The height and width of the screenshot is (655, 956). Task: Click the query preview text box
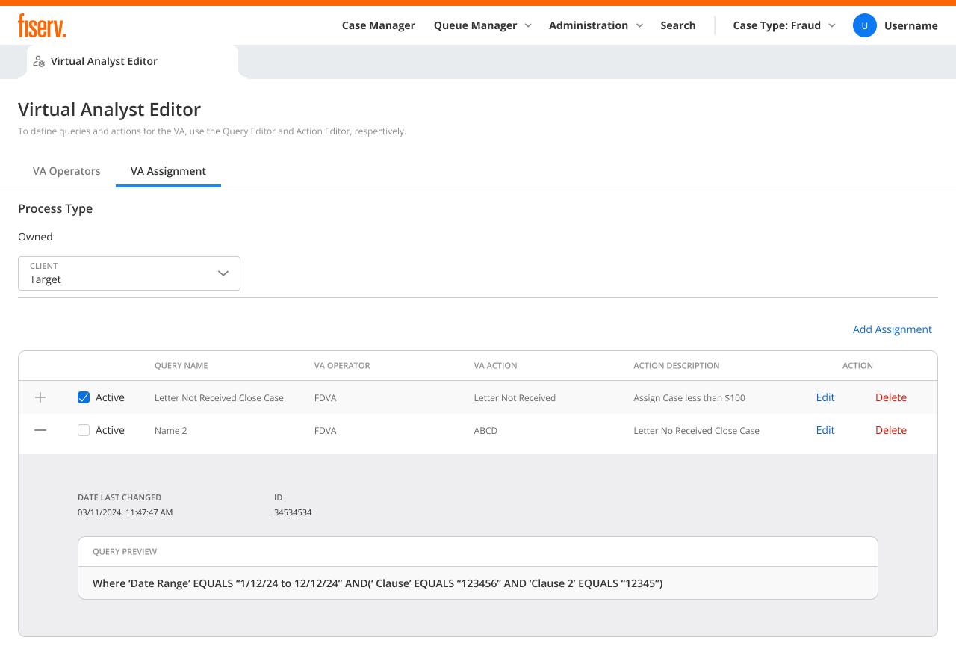coord(478,583)
